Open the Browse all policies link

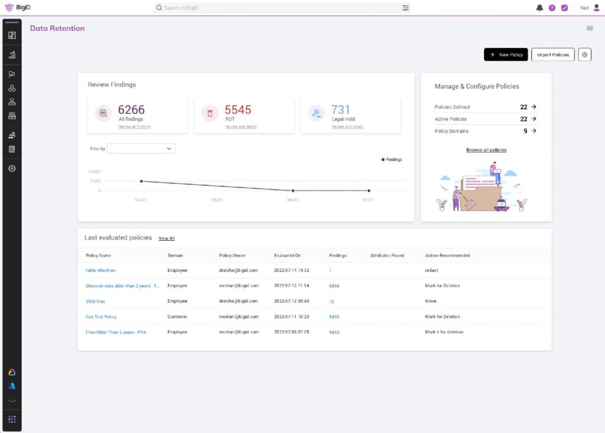[x=486, y=150]
